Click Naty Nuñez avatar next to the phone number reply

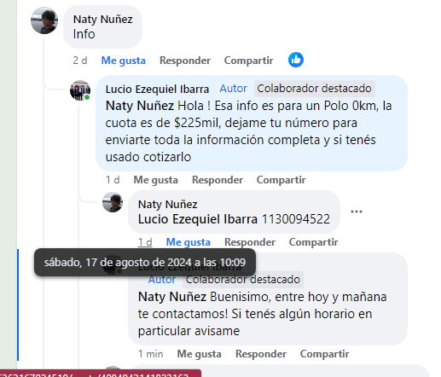113,202
